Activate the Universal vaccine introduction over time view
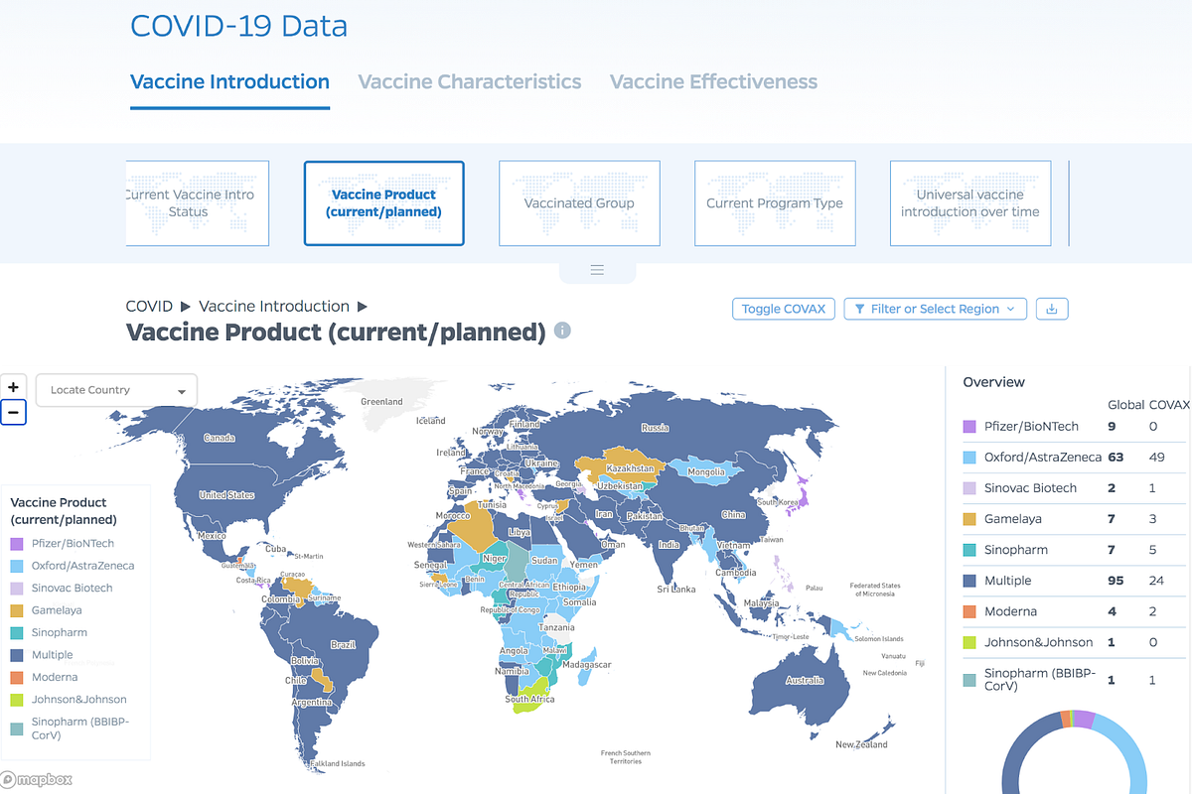Image resolution: width=1192 pixels, height=794 pixels. [x=969, y=202]
